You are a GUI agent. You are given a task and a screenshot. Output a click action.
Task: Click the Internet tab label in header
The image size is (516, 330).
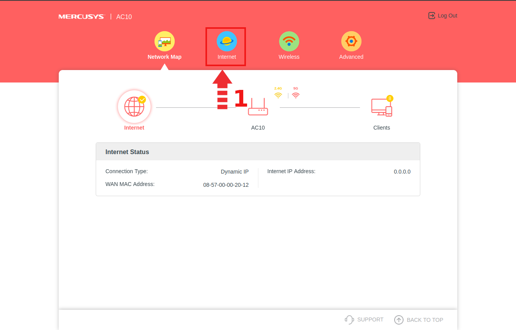(x=227, y=57)
